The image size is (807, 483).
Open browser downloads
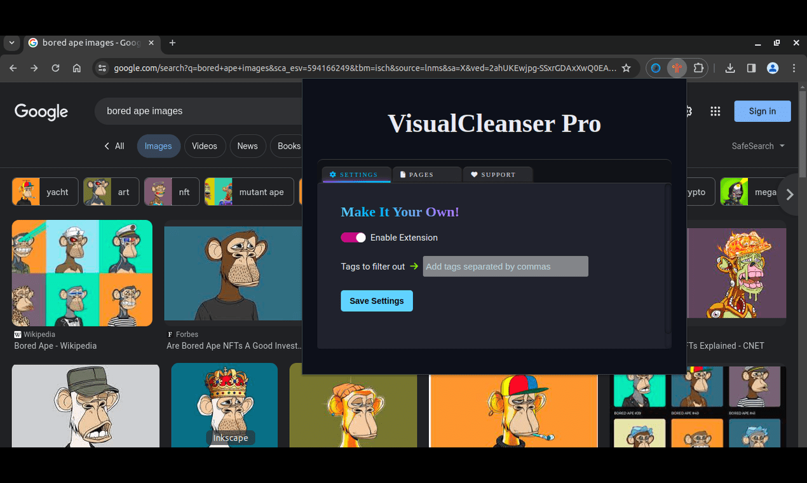pyautogui.click(x=730, y=68)
